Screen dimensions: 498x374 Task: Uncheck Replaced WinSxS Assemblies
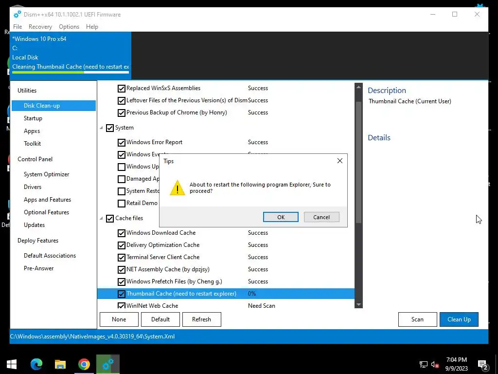[x=121, y=89]
